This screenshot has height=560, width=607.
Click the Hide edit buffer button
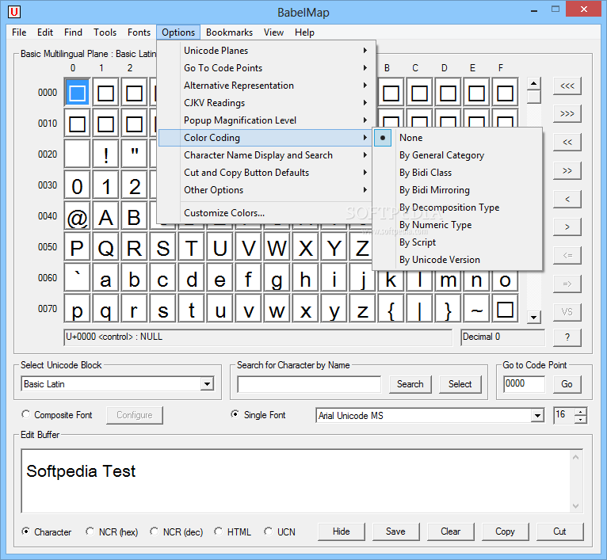coord(341,531)
